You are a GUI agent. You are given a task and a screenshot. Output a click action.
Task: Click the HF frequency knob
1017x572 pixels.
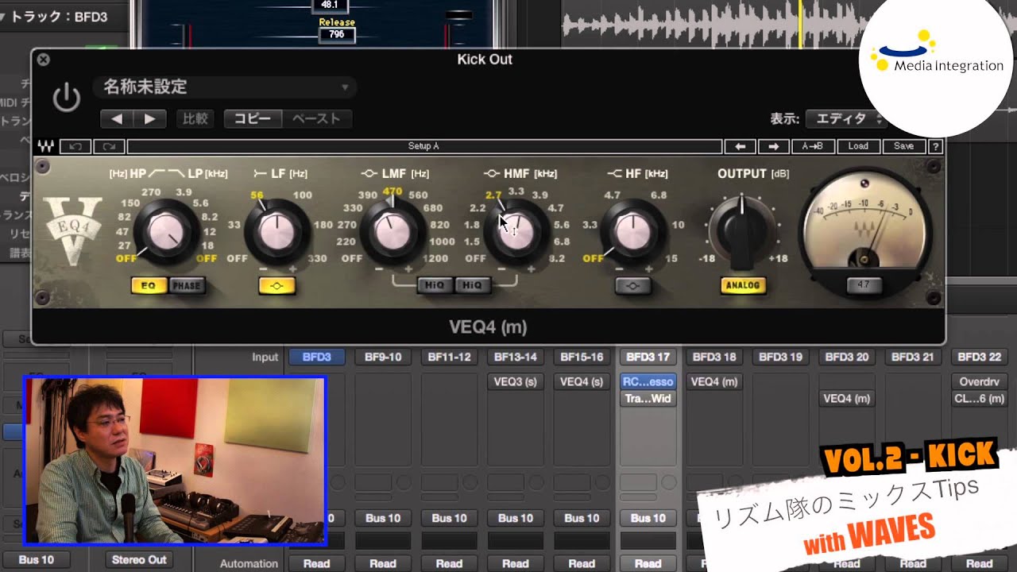632,232
